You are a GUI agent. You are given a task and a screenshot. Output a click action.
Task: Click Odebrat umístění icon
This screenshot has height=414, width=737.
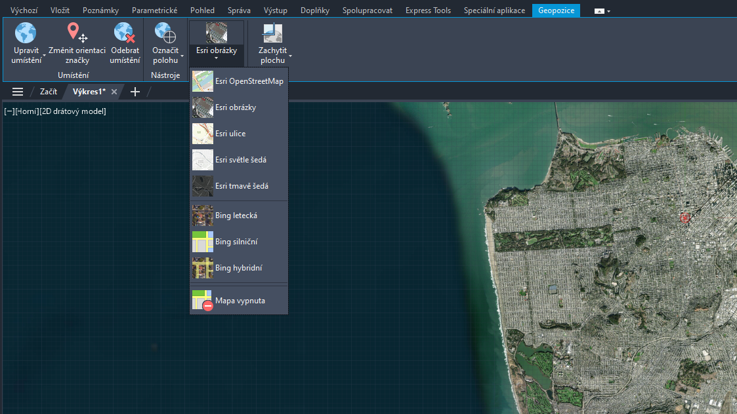pos(125,33)
